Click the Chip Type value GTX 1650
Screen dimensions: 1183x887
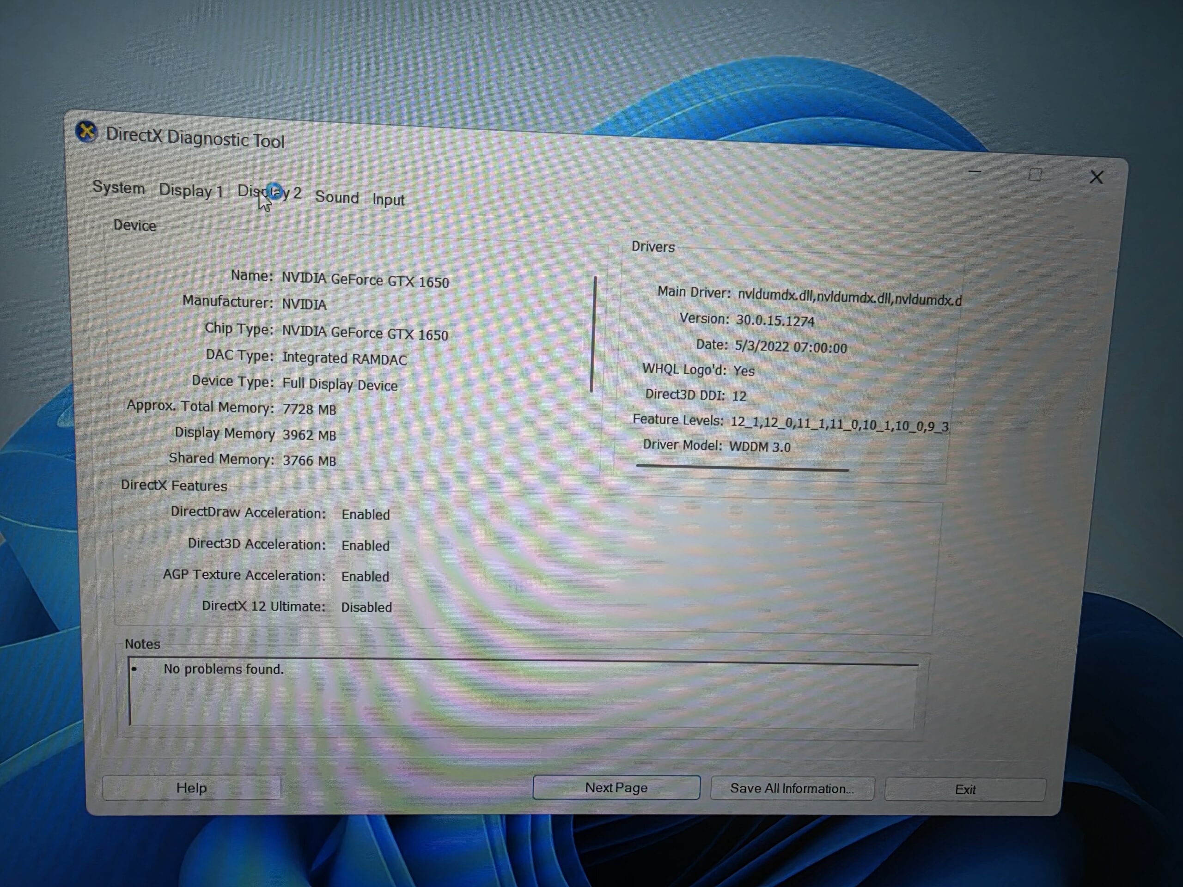[365, 333]
